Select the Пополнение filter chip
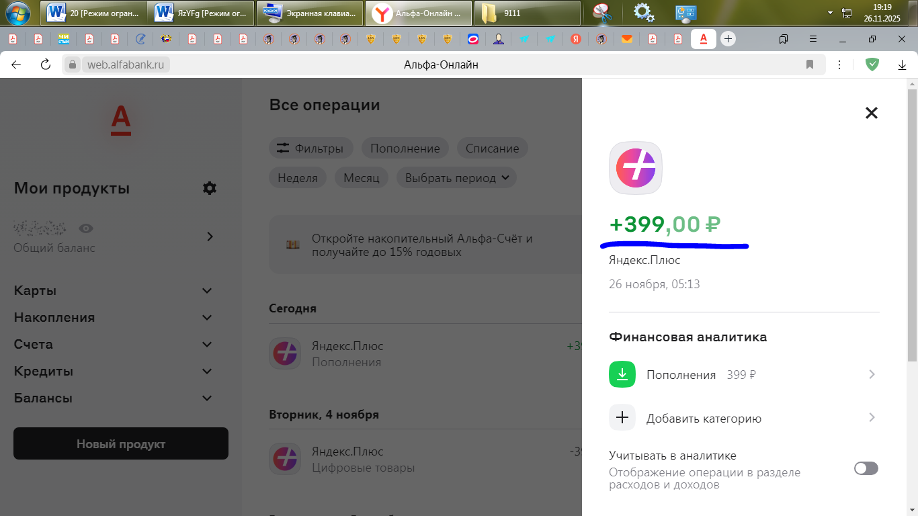918x516 pixels. tap(405, 148)
